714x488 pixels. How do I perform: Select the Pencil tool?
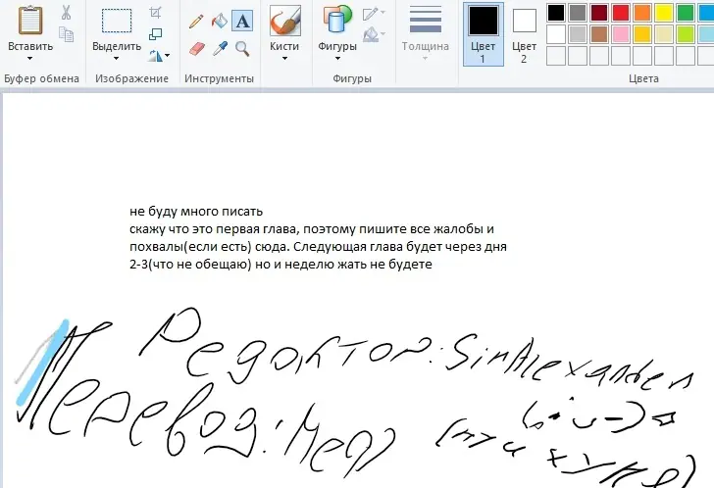[196, 21]
